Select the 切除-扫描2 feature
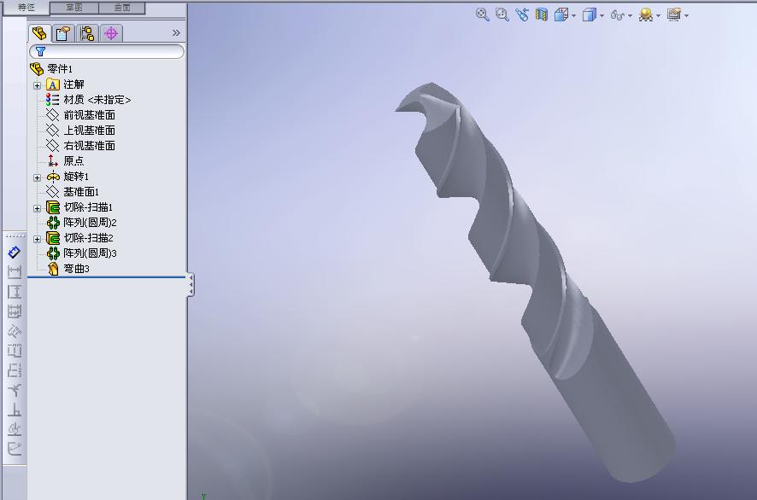This screenshot has height=500, width=757. [79, 238]
